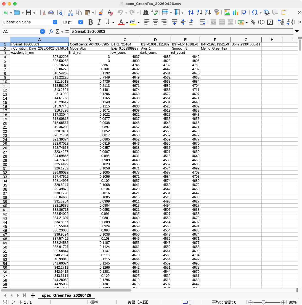The height and width of the screenshot is (305, 302).
Task: Click the formula input line
Action: tap(181, 31)
